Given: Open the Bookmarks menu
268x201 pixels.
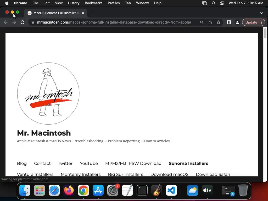Looking at the screenshot, I should click(x=93, y=3).
